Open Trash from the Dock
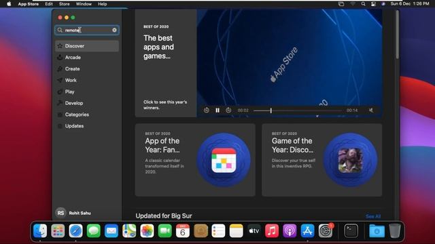The height and width of the screenshot is (244, 435). tap(394, 230)
